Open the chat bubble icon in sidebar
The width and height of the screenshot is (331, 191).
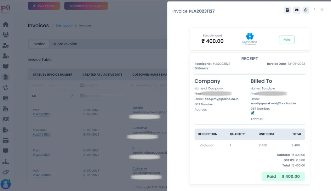pos(6,151)
